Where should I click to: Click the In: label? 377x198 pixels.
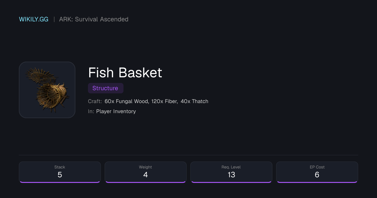(x=91, y=111)
